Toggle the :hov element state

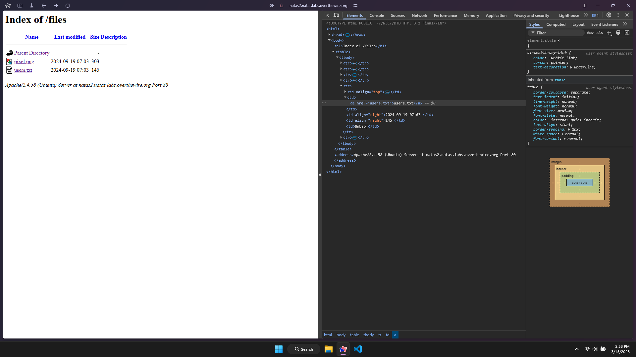pos(590,33)
